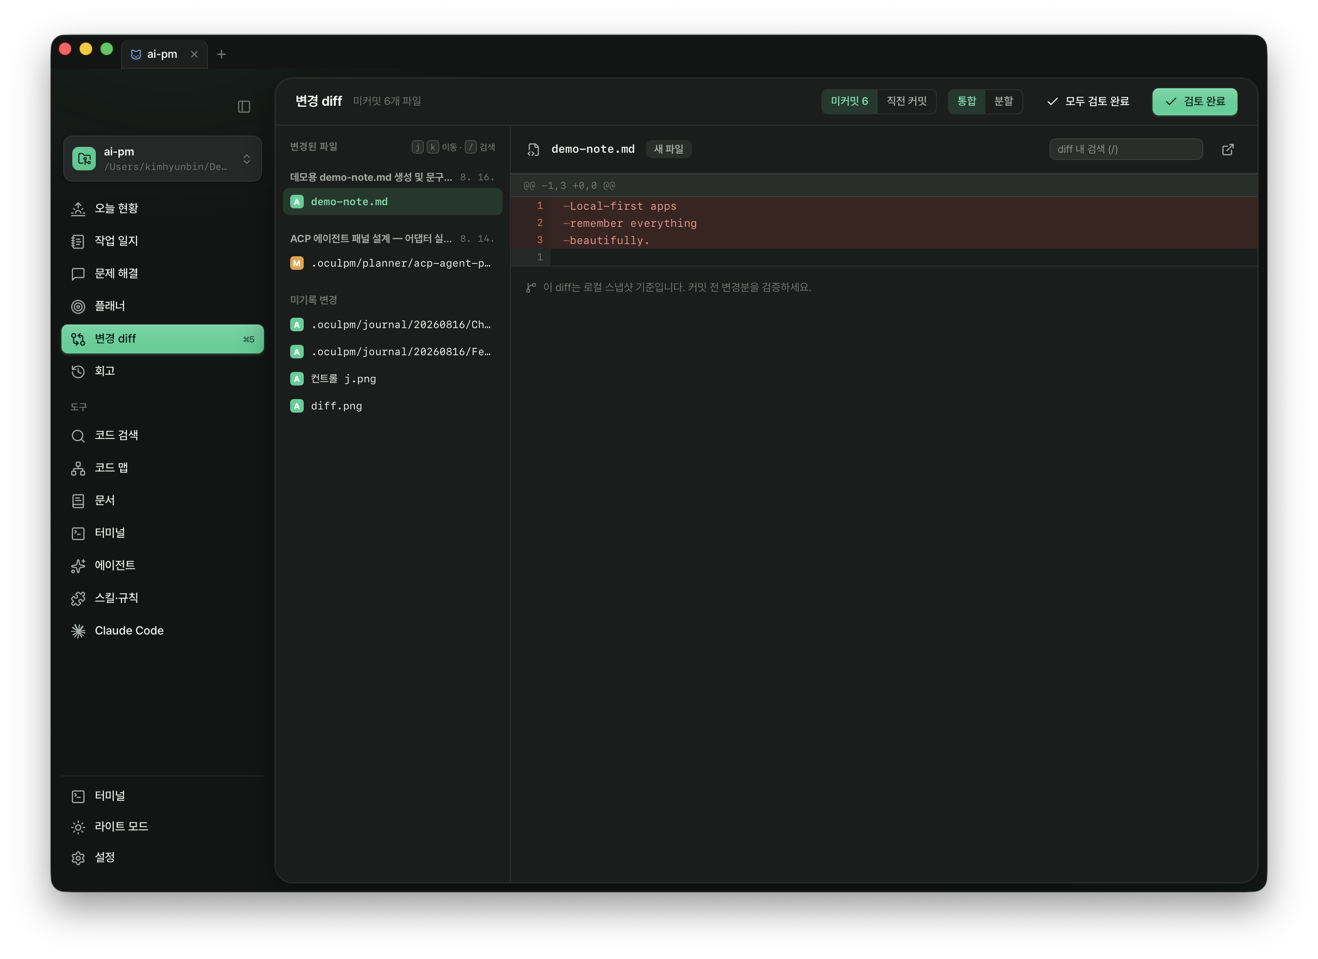This screenshot has height=959, width=1318.
Task: Open a new tab with the plus button
Action: [221, 55]
